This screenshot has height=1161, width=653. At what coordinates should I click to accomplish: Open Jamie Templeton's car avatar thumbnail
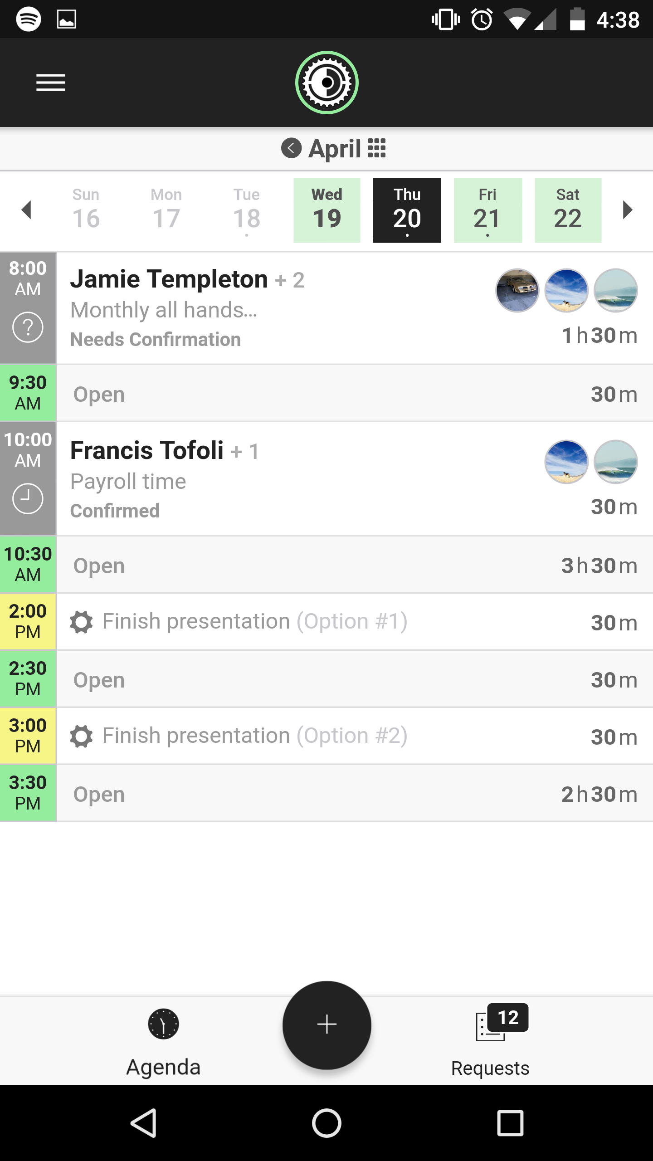pyautogui.click(x=517, y=291)
